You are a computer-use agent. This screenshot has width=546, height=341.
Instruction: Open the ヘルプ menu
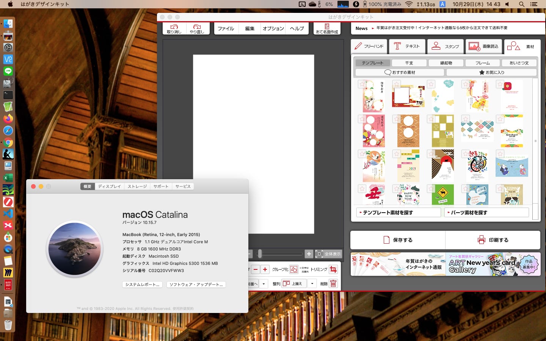point(297,28)
